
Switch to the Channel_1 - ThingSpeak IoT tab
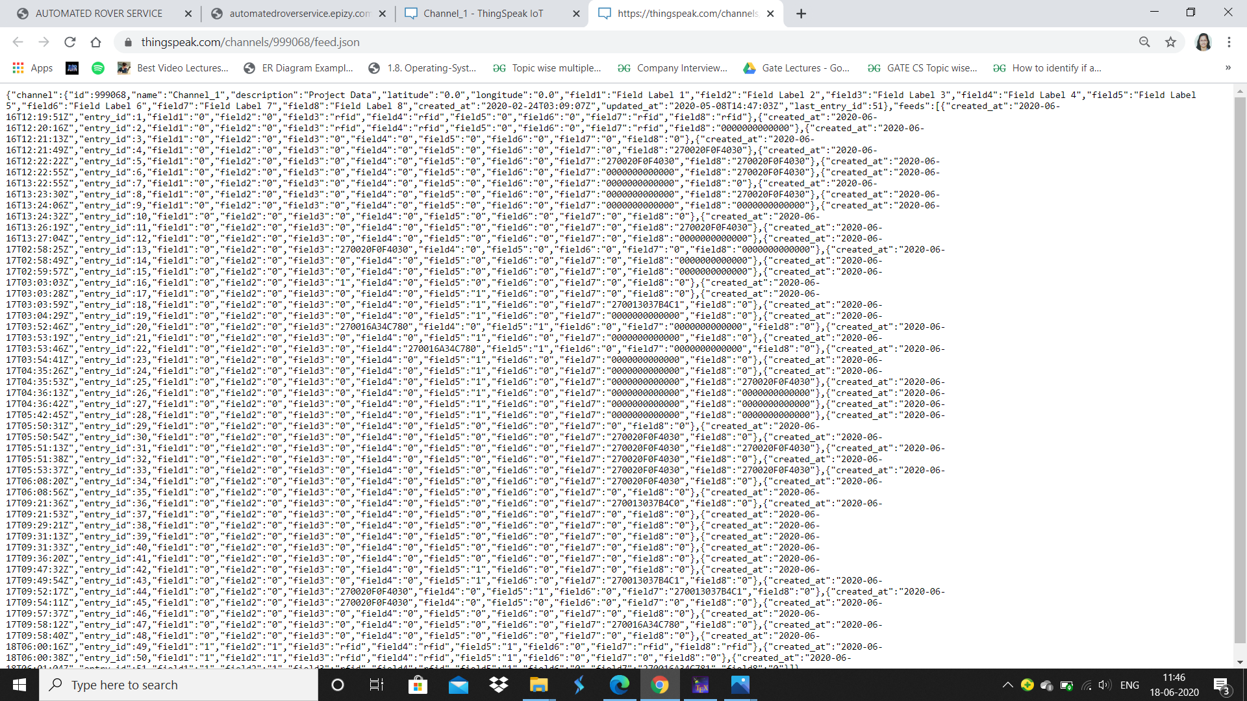(x=483, y=14)
